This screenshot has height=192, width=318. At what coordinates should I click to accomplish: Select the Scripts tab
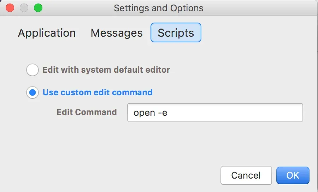pyautogui.click(x=176, y=32)
